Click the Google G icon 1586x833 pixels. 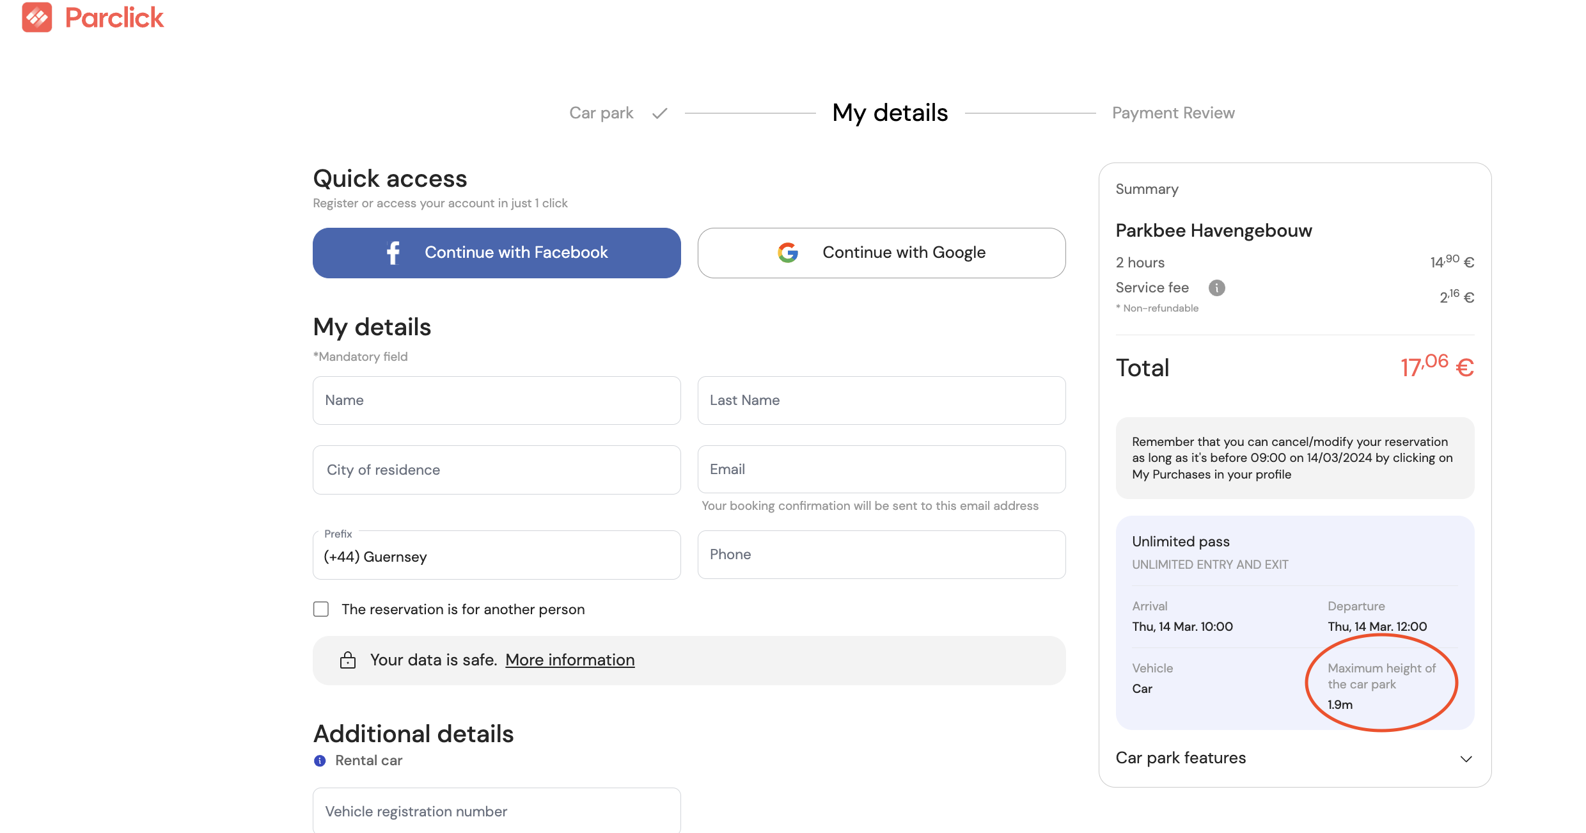coord(788,253)
